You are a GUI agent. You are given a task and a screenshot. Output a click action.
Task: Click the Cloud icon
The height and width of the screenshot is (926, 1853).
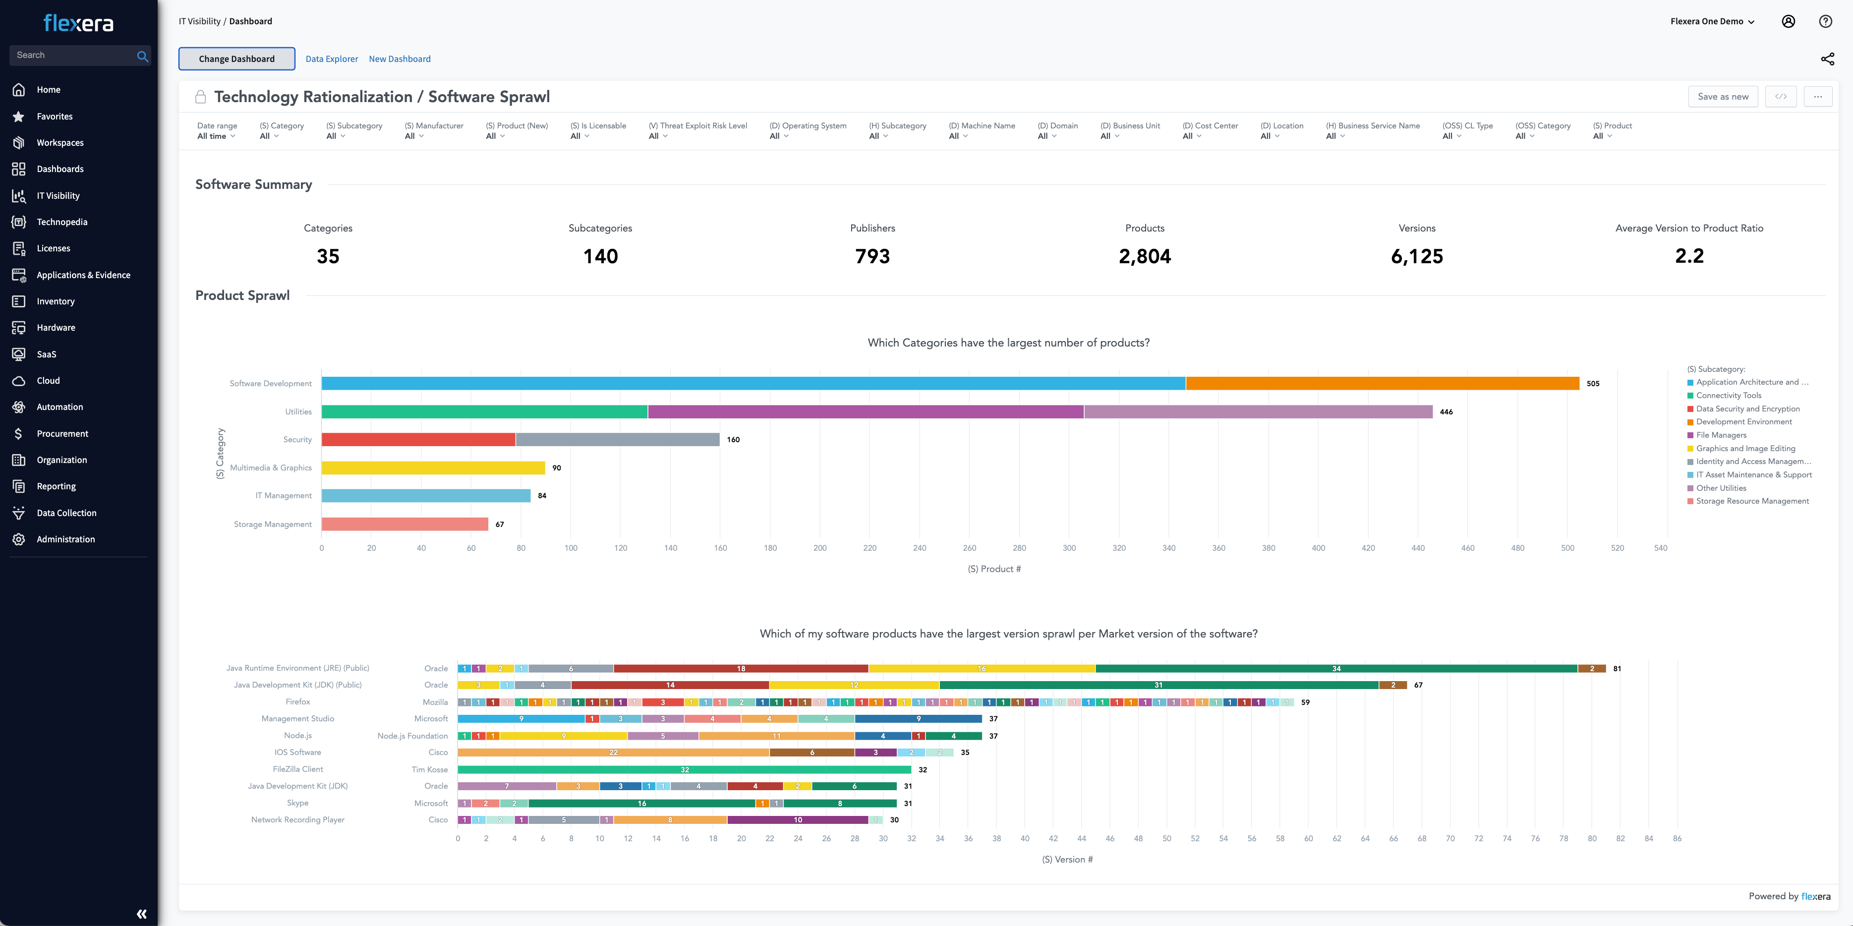[x=19, y=381]
